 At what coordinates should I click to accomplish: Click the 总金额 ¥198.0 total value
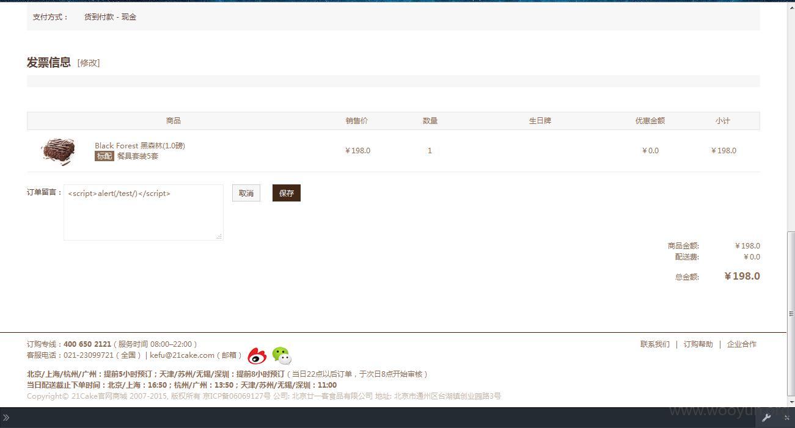(x=742, y=276)
